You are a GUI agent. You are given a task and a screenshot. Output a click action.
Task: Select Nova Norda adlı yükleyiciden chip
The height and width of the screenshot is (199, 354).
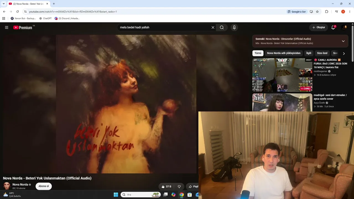tap(284, 53)
